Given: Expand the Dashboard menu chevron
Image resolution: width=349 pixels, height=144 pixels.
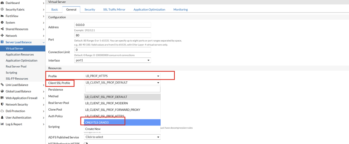Looking at the screenshot, I should click(43, 3).
